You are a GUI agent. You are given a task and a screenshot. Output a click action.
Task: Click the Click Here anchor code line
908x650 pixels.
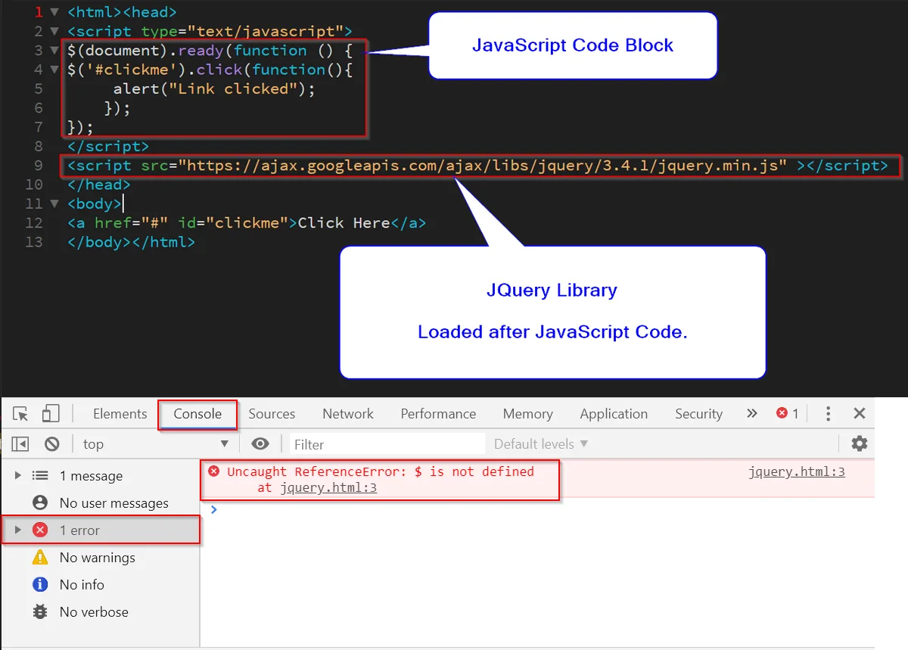247,223
